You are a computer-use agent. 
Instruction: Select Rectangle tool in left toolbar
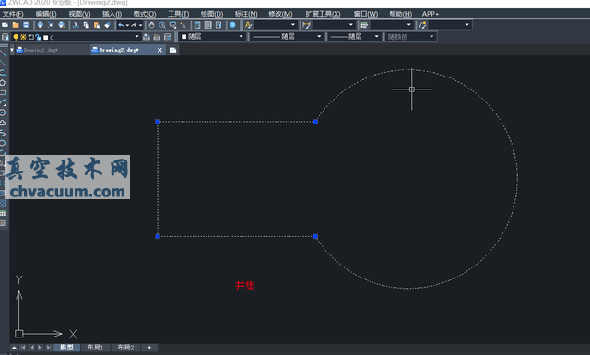3,92
